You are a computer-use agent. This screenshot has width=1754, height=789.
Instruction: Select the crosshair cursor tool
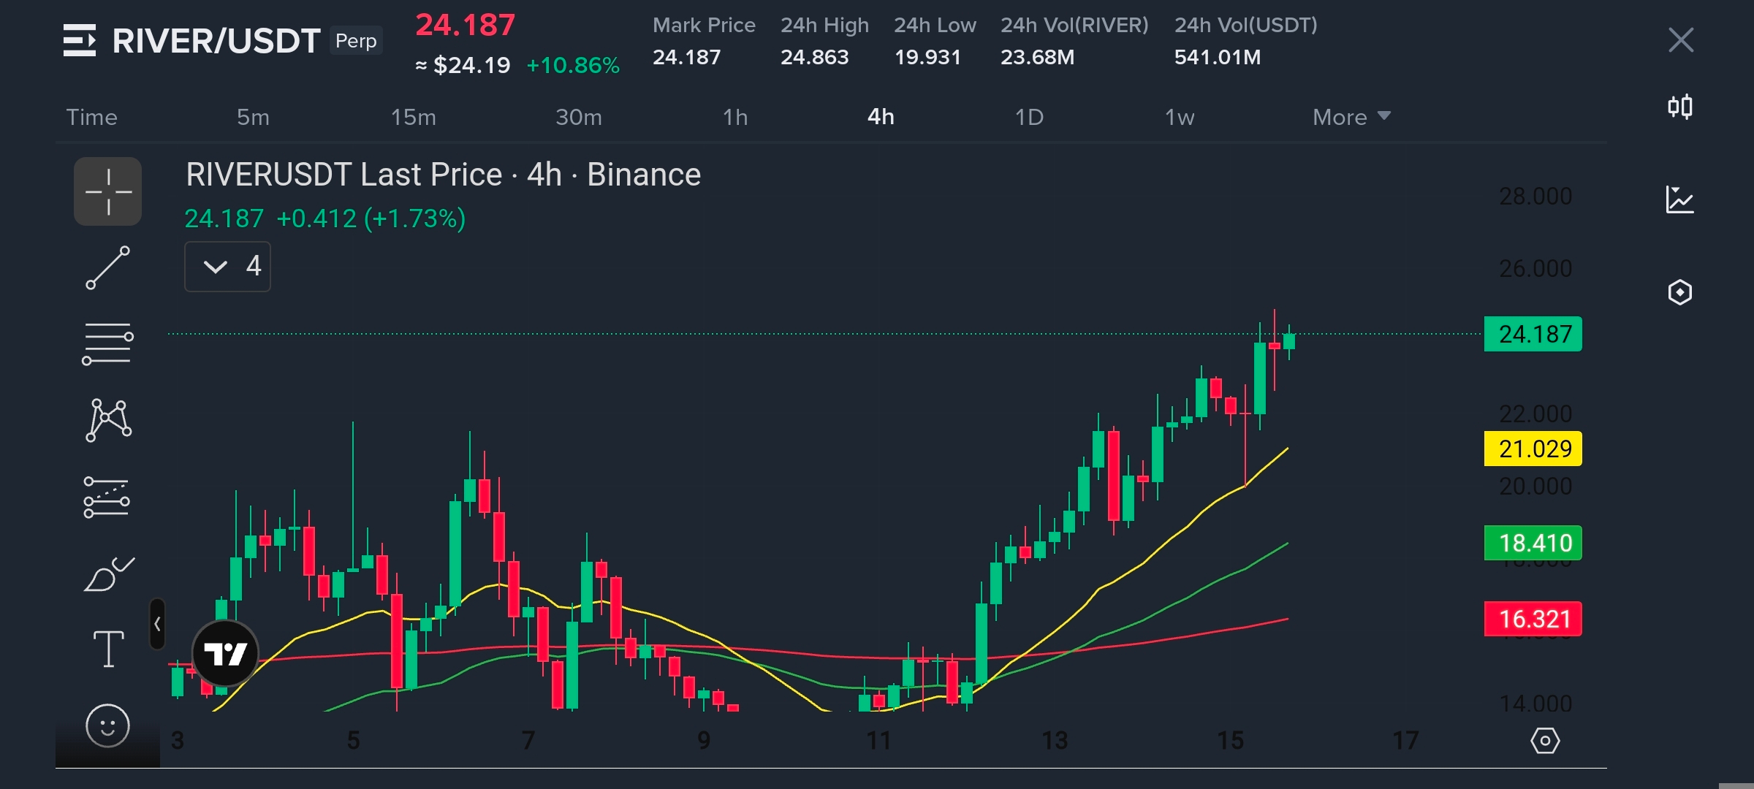click(107, 191)
